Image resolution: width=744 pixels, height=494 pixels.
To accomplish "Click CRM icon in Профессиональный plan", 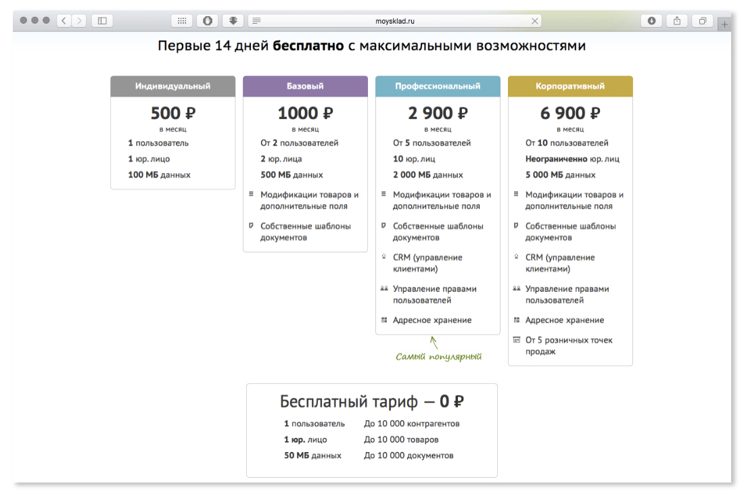I will [x=383, y=257].
